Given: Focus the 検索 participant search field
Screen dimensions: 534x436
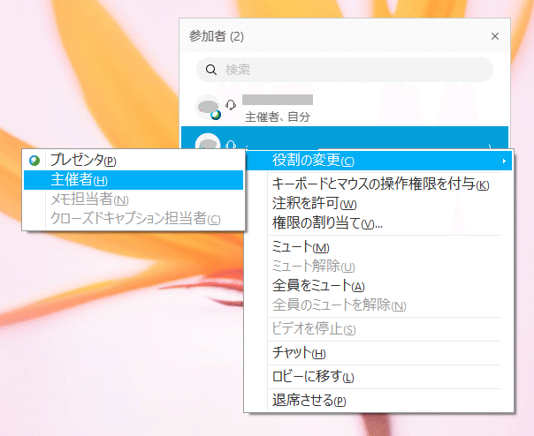Looking at the screenshot, I should pos(345,70).
